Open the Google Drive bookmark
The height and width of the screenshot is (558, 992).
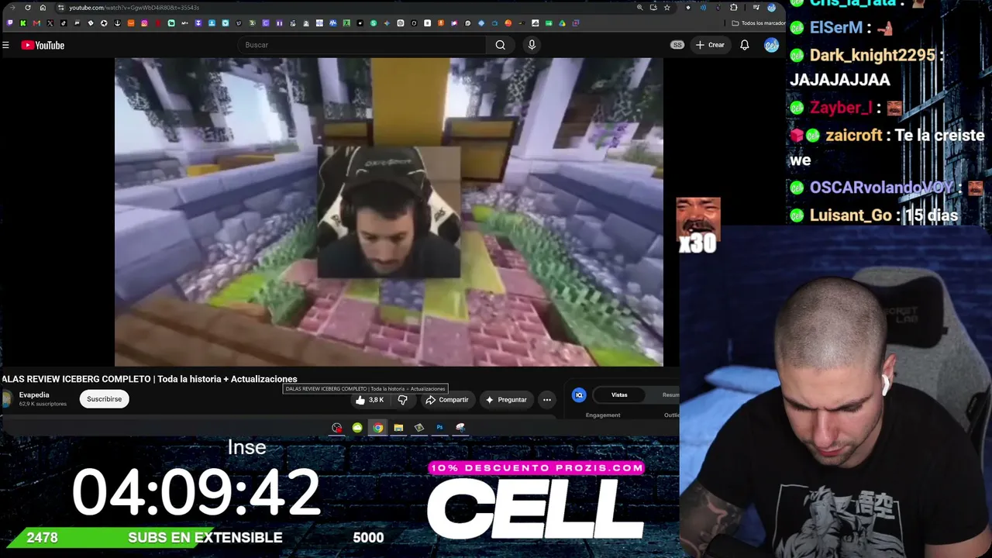click(562, 23)
